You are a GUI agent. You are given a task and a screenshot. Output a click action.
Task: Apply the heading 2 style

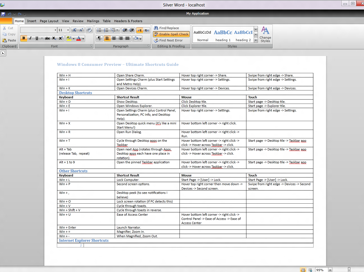(243, 34)
